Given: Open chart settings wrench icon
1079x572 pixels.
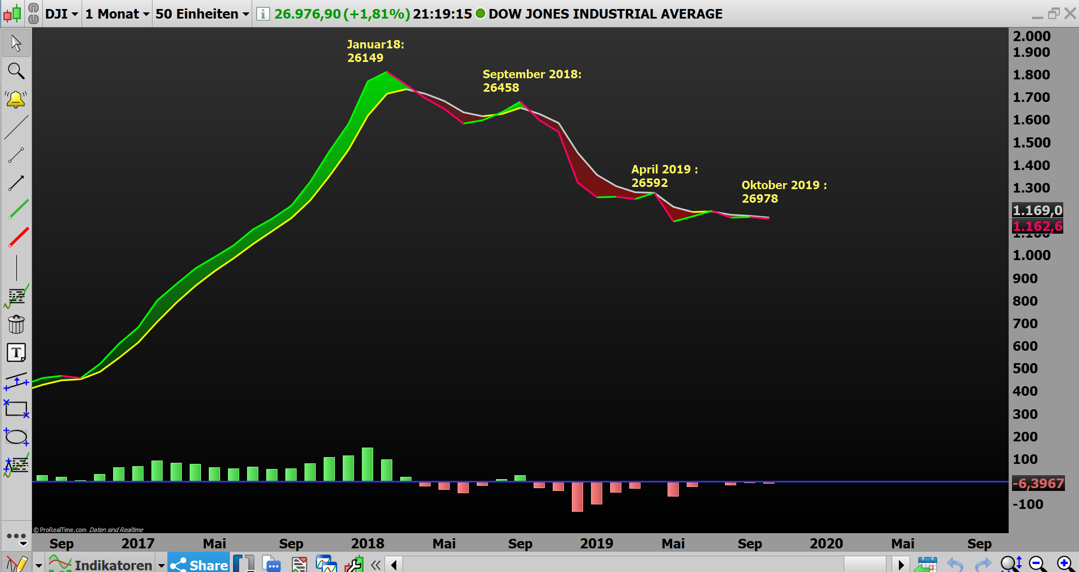Looking at the screenshot, I should click(x=354, y=564).
